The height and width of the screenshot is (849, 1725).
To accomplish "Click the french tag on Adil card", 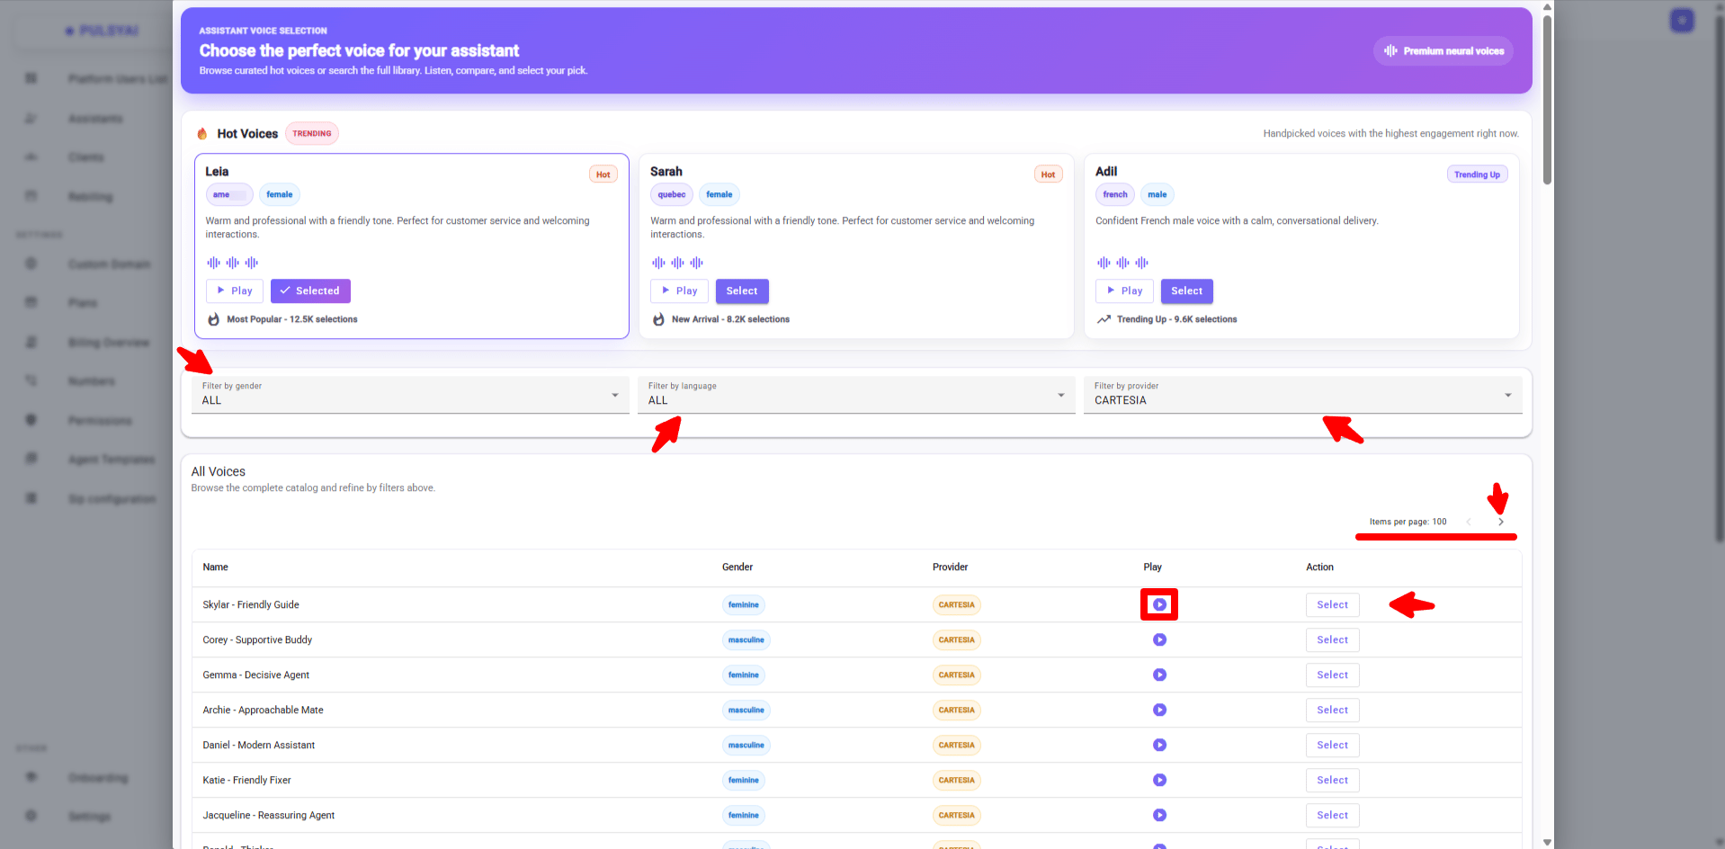I will click(x=1115, y=194).
